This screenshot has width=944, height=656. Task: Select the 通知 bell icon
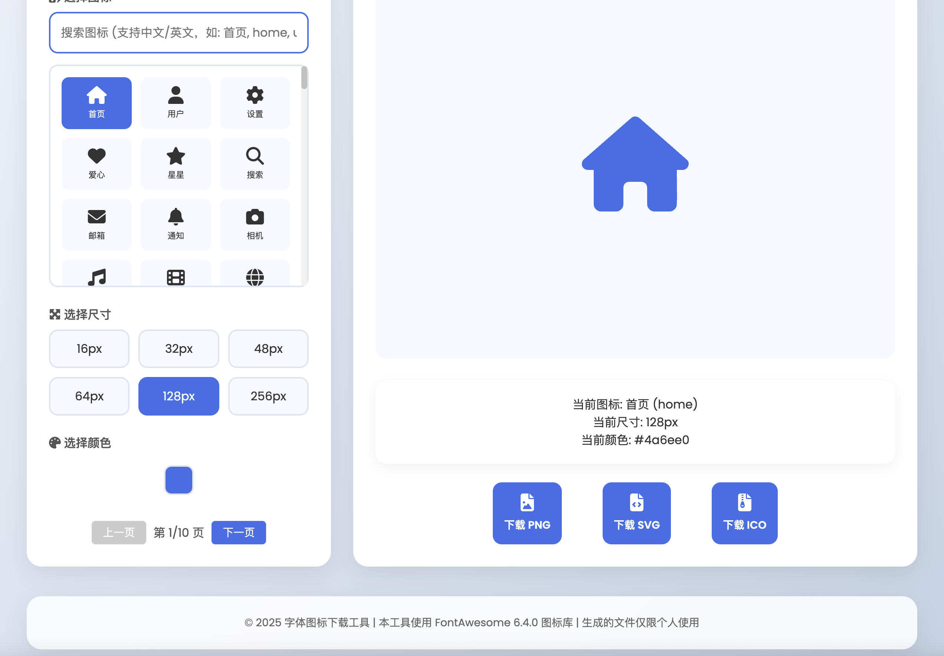pos(176,224)
